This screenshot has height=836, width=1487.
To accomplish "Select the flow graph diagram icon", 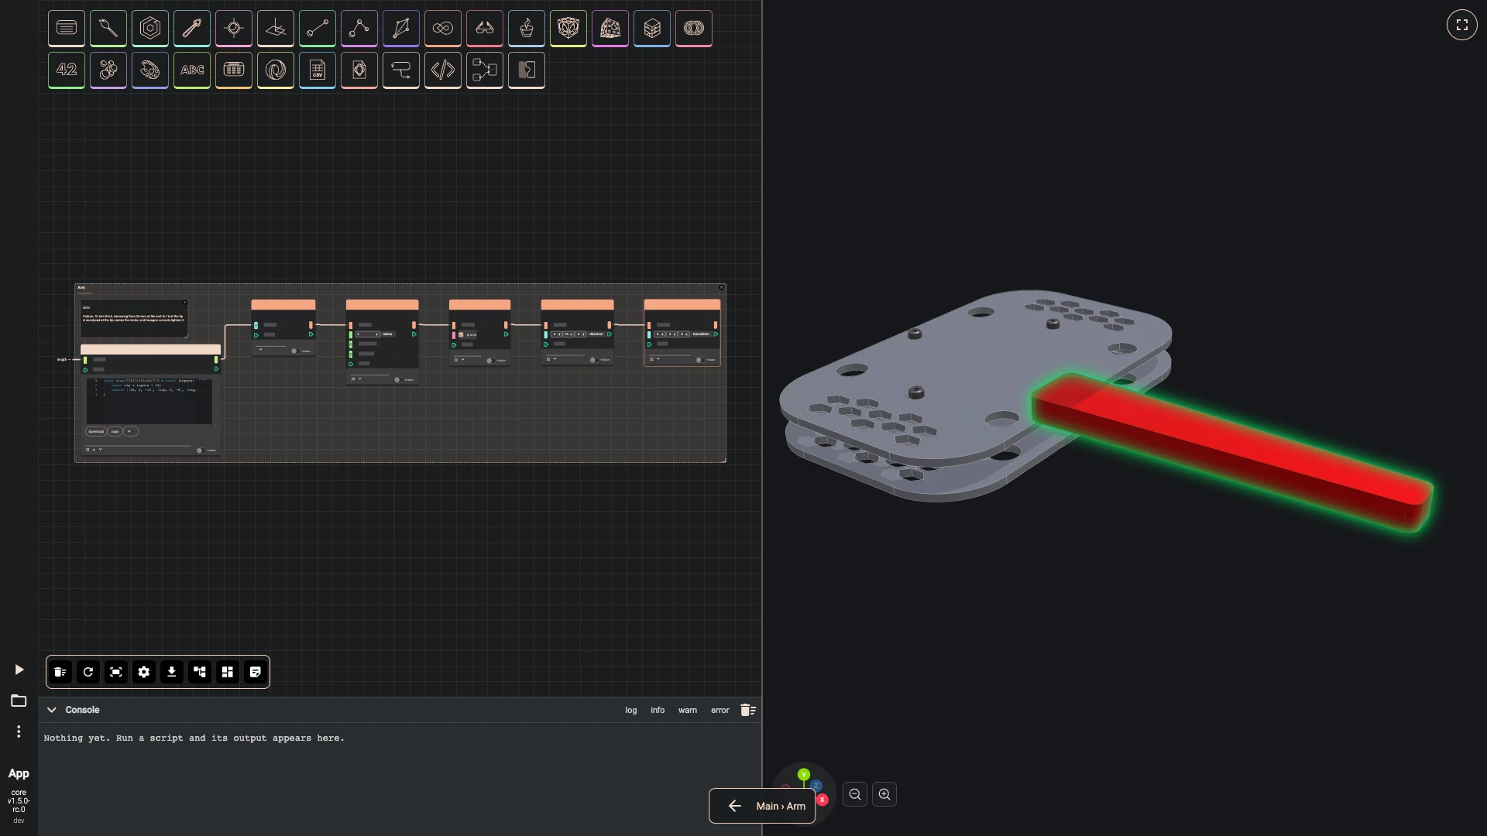I will point(485,70).
